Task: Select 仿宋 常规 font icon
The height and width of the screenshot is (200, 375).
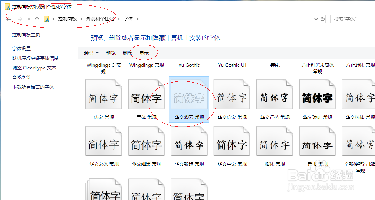Action: pos(104,94)
